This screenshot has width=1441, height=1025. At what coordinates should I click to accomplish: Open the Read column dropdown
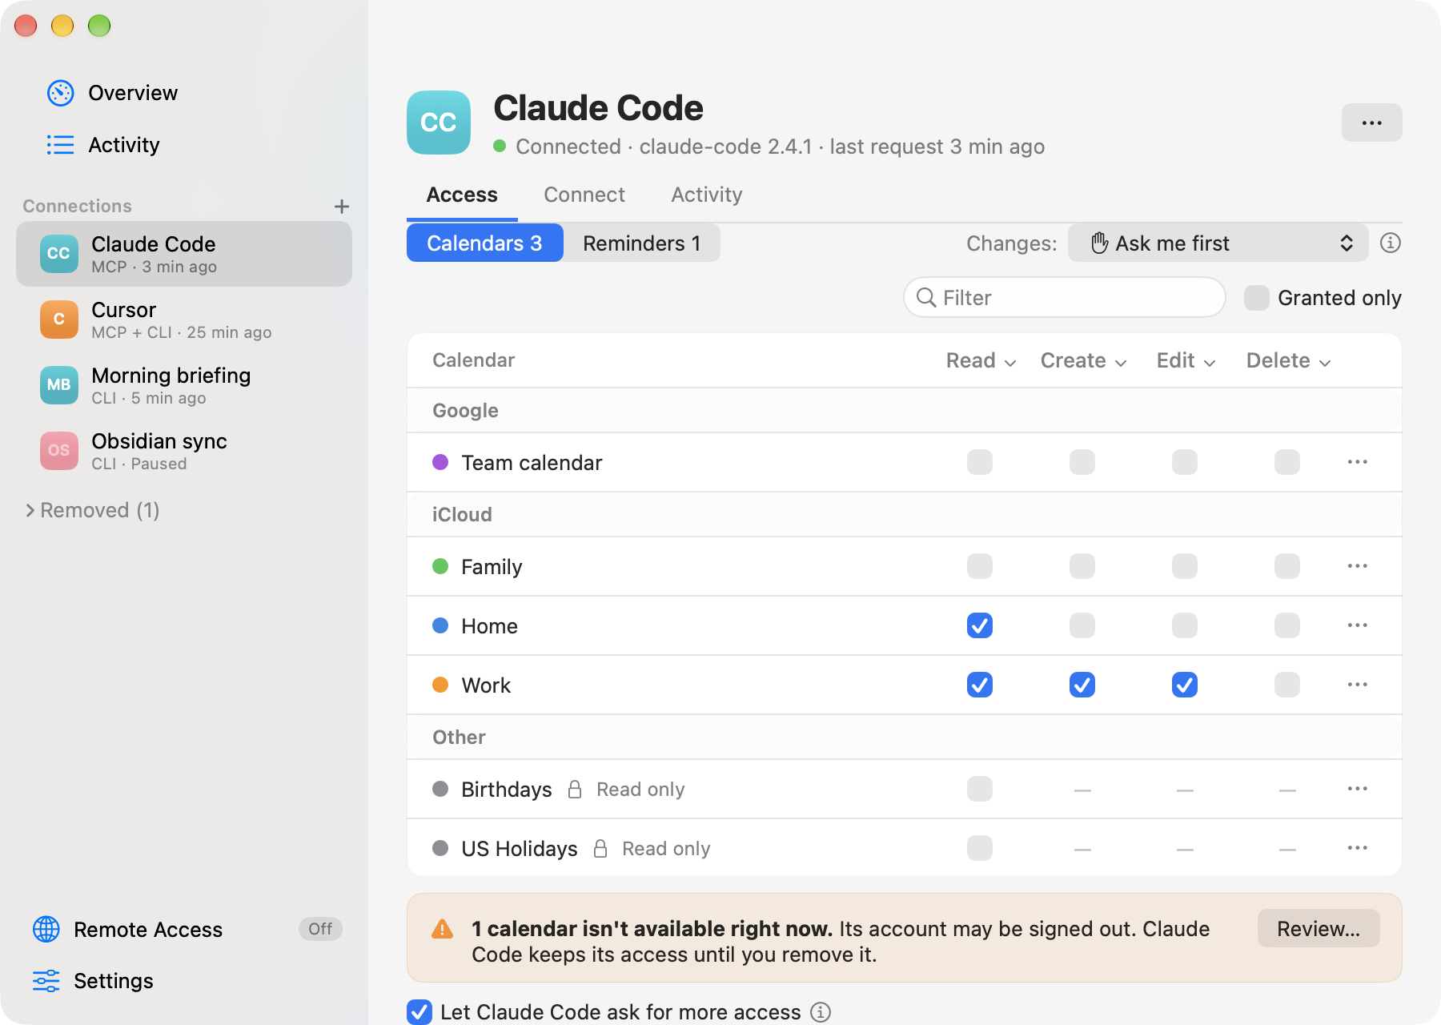point(981,360)
